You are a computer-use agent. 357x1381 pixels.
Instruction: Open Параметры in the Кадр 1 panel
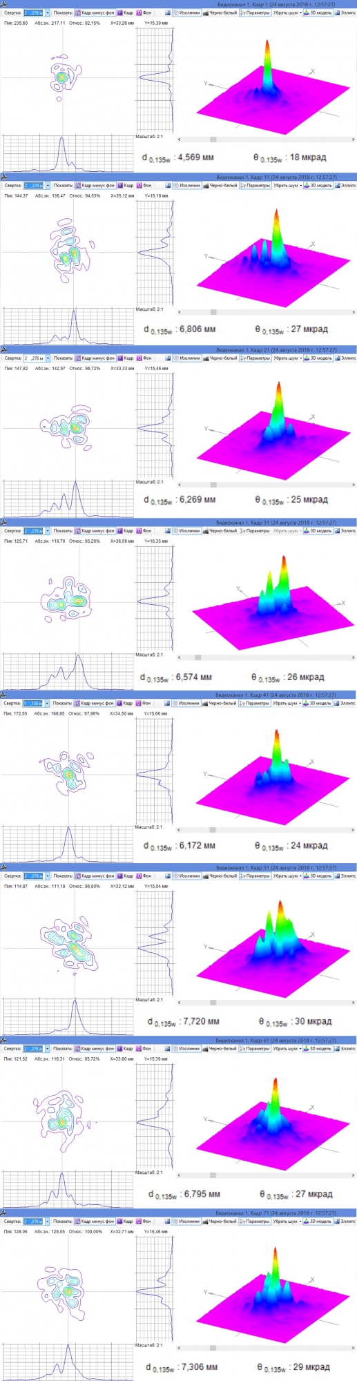[255, 12]
